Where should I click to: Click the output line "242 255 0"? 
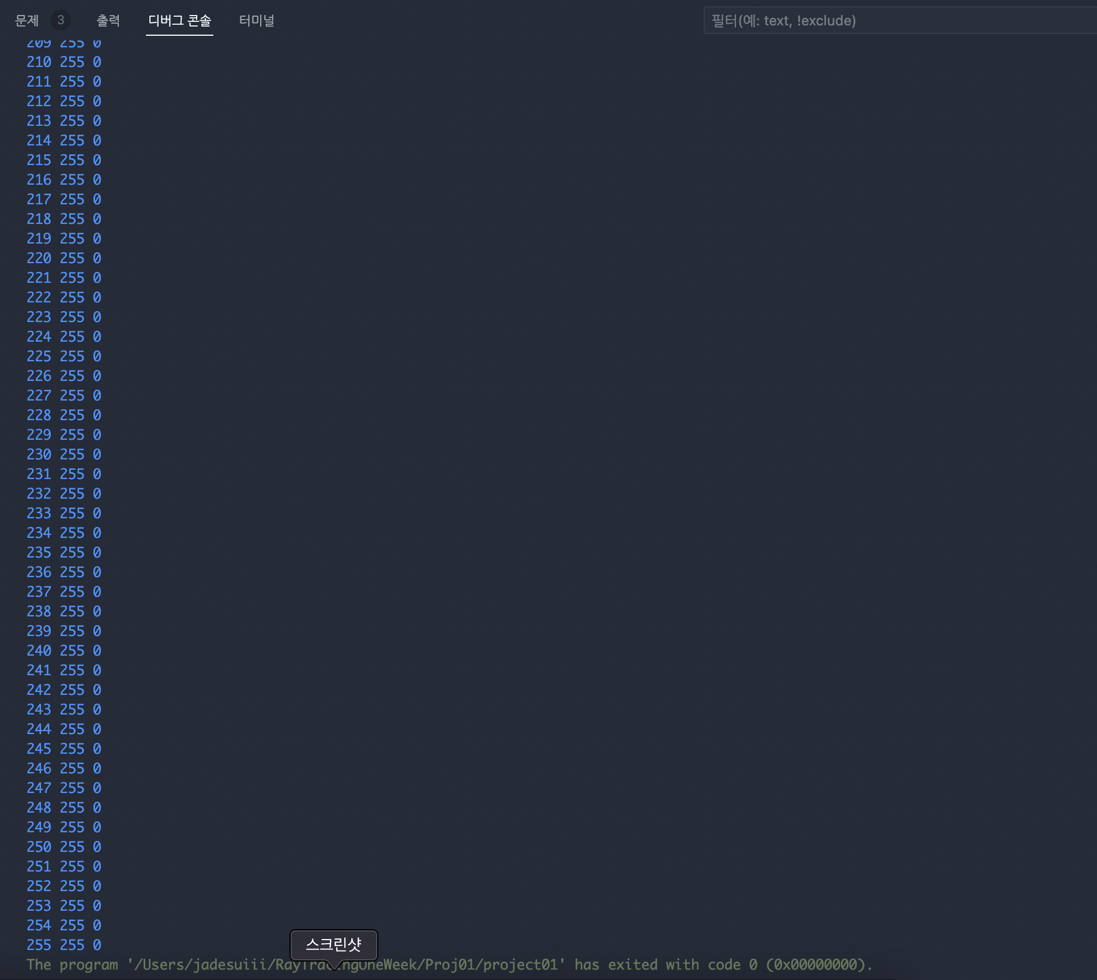coord(64,690)
